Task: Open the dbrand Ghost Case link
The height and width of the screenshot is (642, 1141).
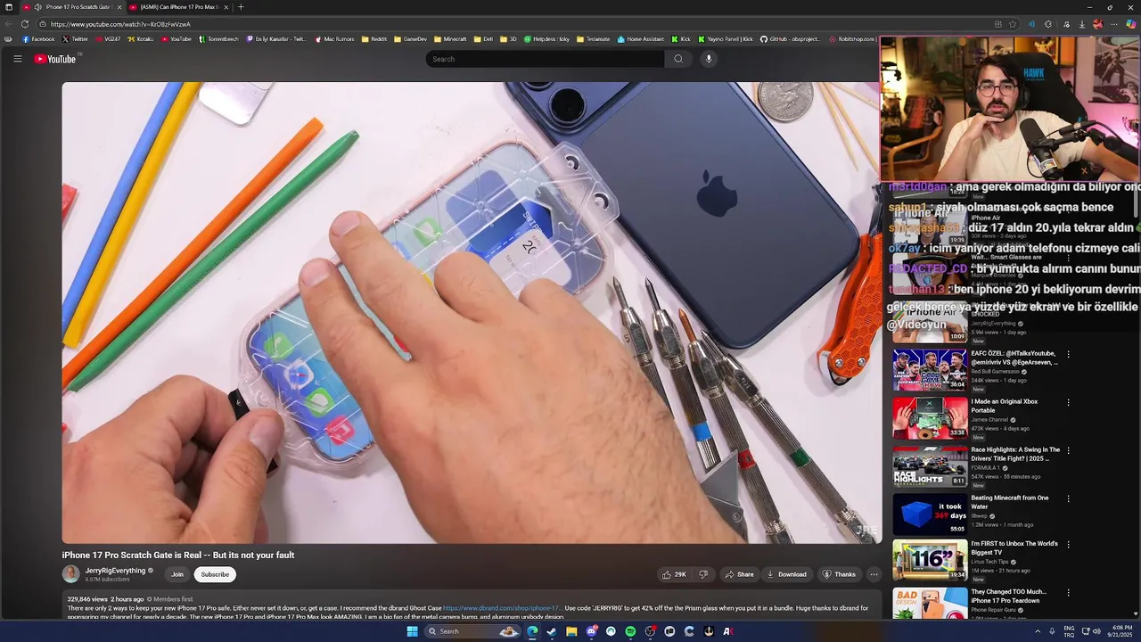Action: 501,608
